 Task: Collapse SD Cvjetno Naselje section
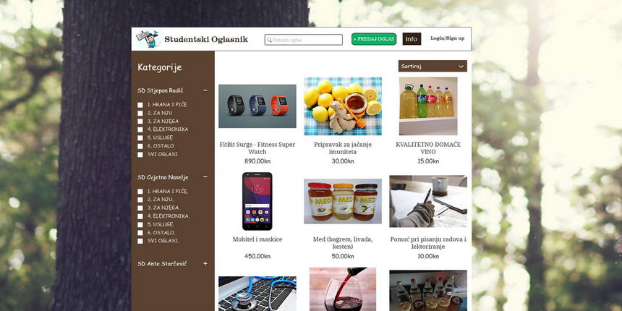coord(205,177)
